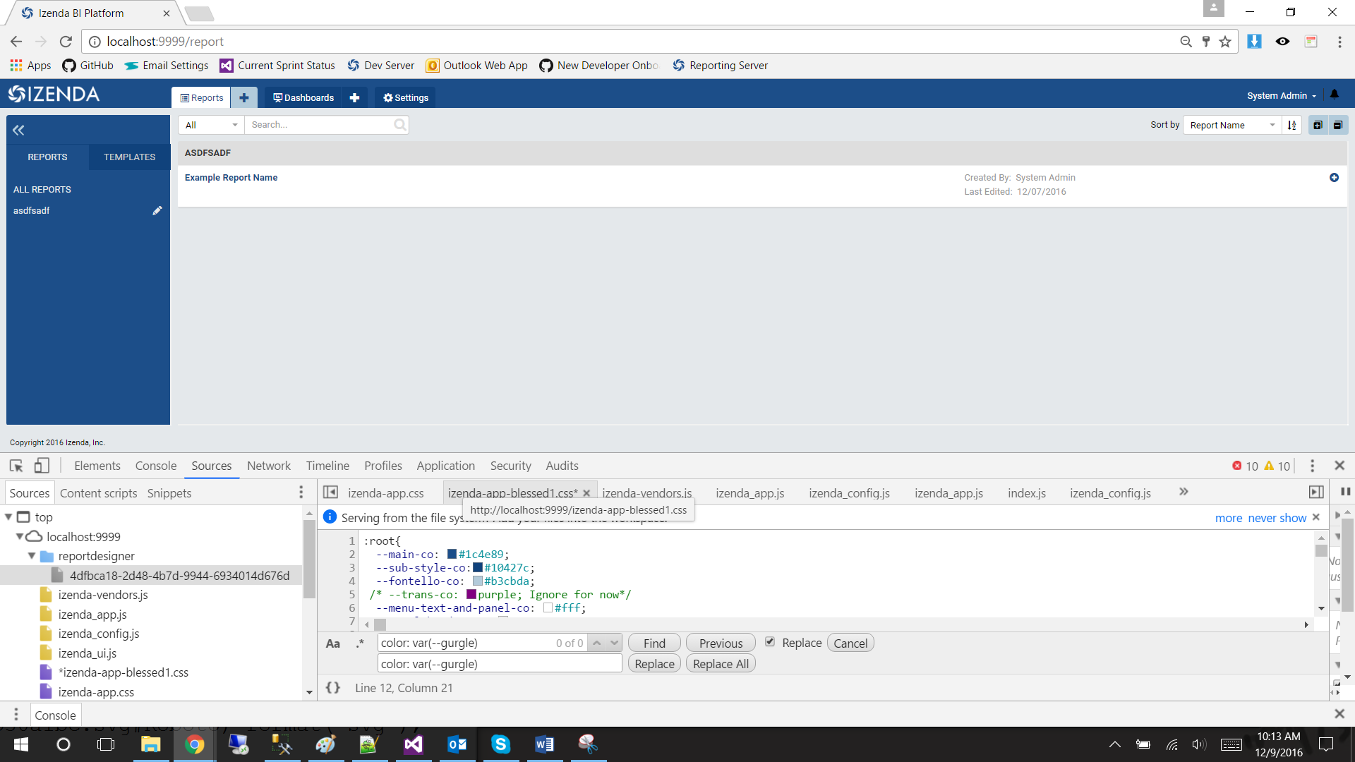Toggle regex search option

(360, 643)
